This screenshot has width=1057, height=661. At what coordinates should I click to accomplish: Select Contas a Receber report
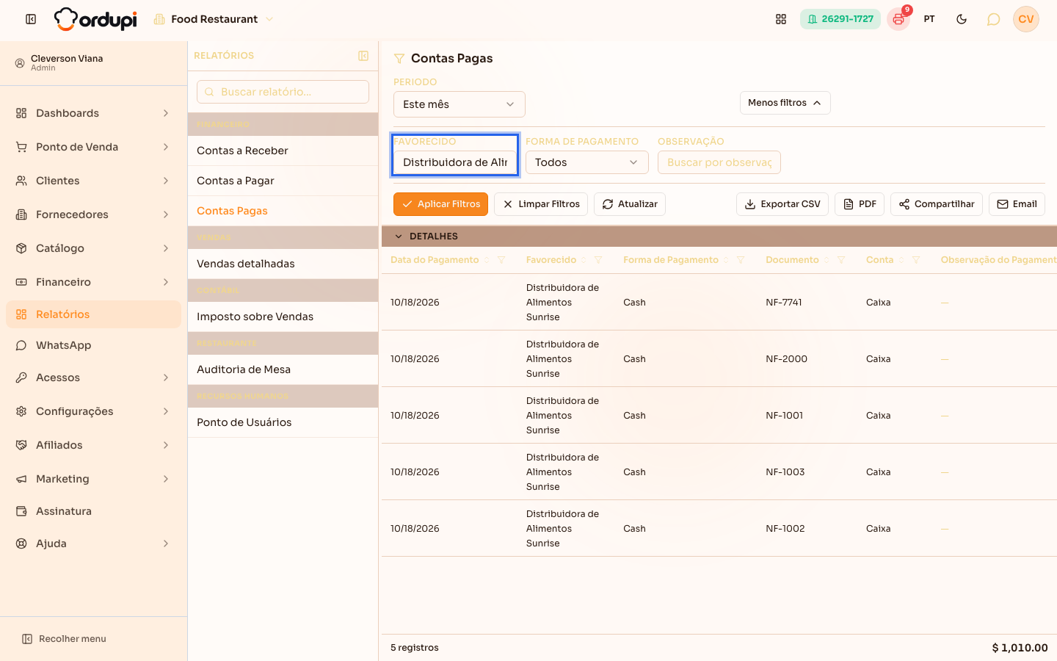283,151
